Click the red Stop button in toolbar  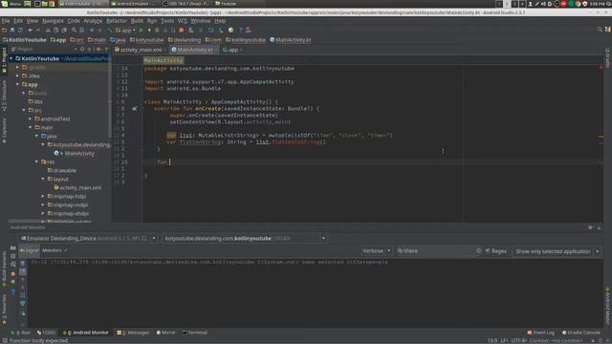[181, 30]
